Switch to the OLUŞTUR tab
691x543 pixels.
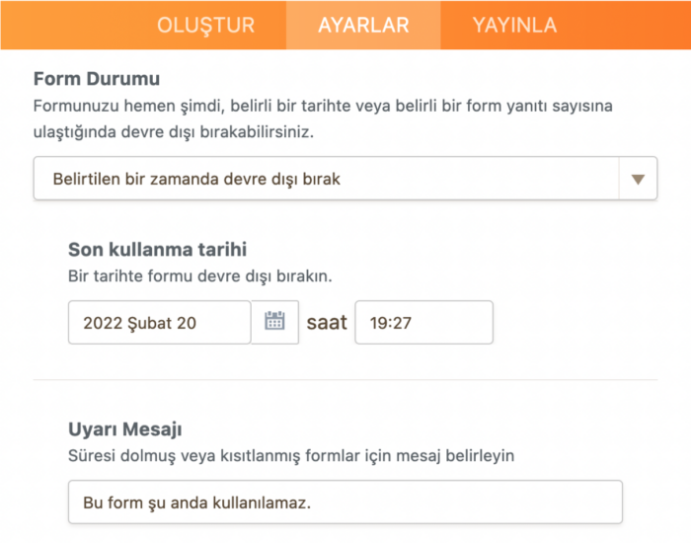click(x=205, y=26)
